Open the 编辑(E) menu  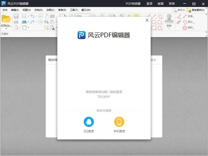15,10
